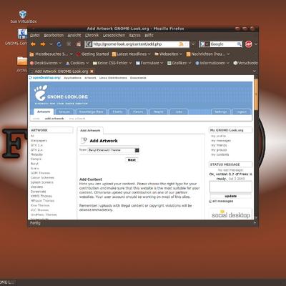Open the social desktop banner
This screenshot has width=286, height=286.
point(230,214)
